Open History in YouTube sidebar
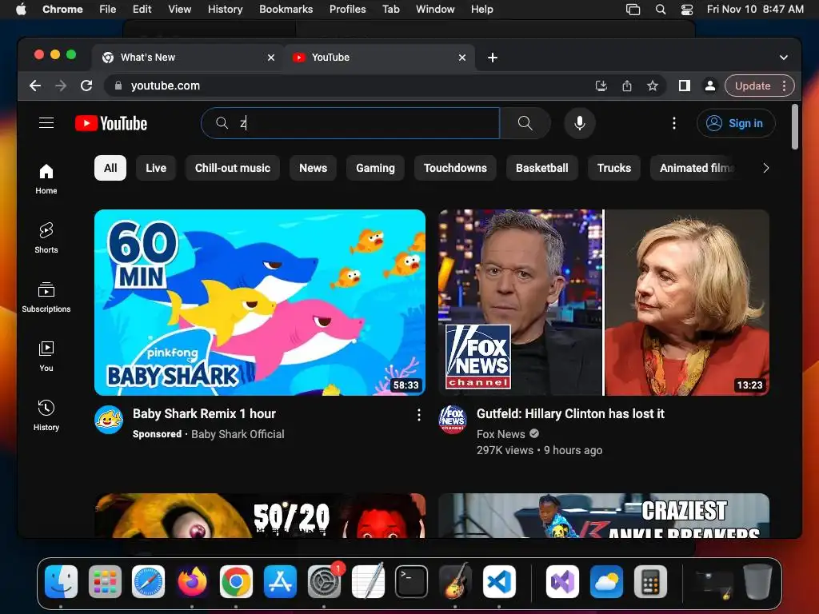Screen dimensions: 819x614 [x=46, y=416]
